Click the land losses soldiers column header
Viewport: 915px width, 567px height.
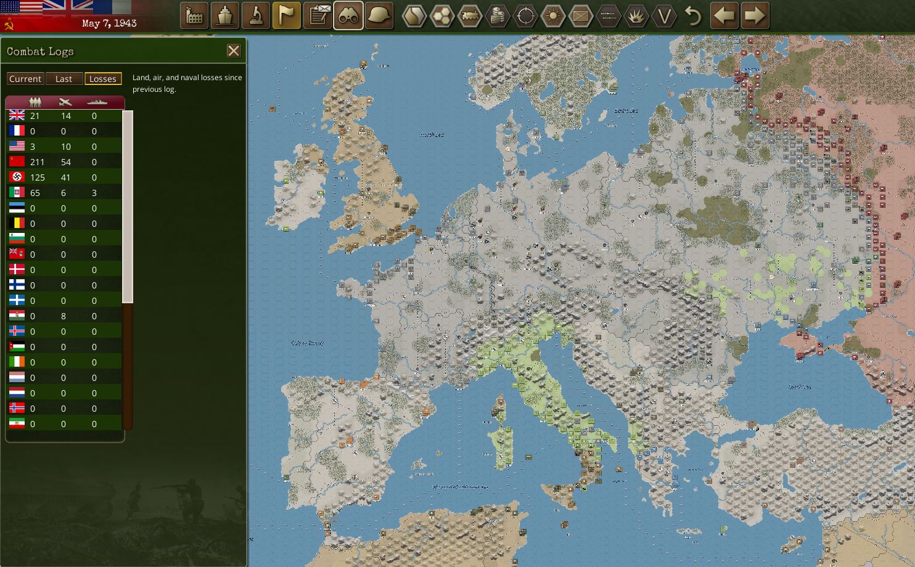pyautogui.click(x=35, y=102)
